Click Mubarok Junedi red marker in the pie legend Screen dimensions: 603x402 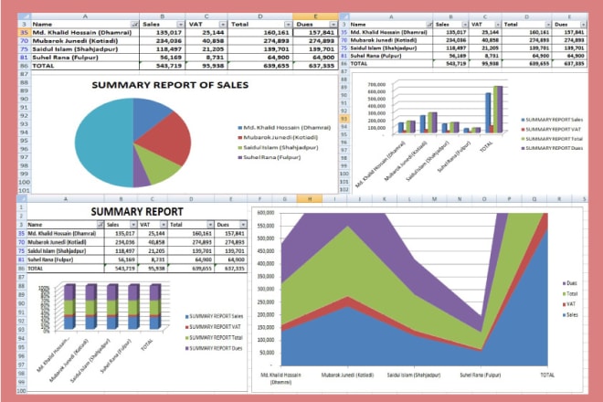coord(240,138)
